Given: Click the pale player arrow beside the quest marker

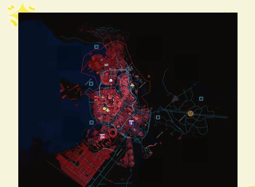Looking at the screenshot, I should [x=108, y=110].
